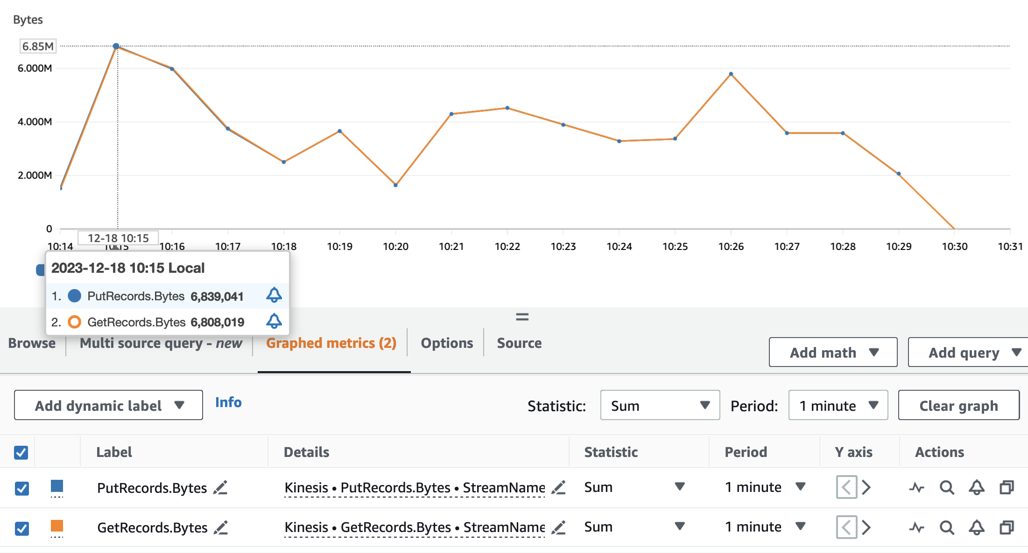Click the orange GetRecords.Bytes color swatch
This screenshot has width=1028, height=553.
(x=57, y=526)
